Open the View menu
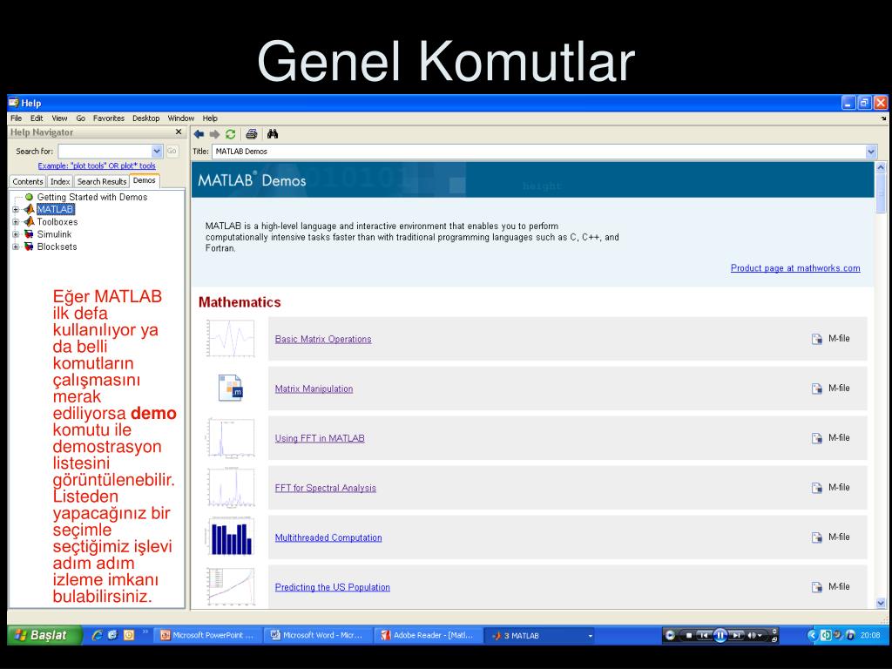 [59, 118]
